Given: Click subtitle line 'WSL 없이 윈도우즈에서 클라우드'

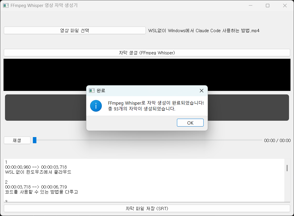Looking at the screenshot, I should click(x=38, y=172).
